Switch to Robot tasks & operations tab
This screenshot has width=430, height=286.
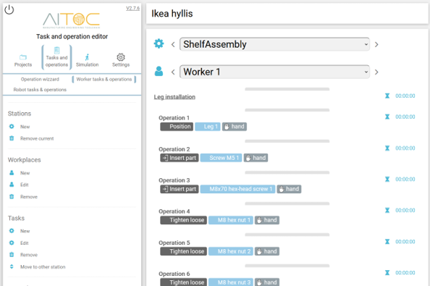[x=40, y=90]
